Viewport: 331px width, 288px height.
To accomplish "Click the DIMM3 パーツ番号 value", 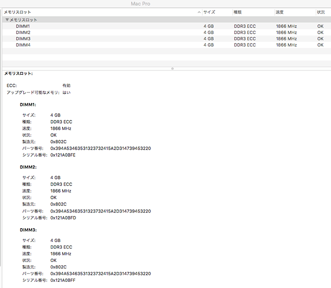I will (x=101, y=274).
